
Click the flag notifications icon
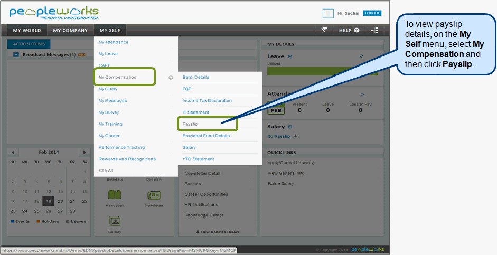pos(324,30)
